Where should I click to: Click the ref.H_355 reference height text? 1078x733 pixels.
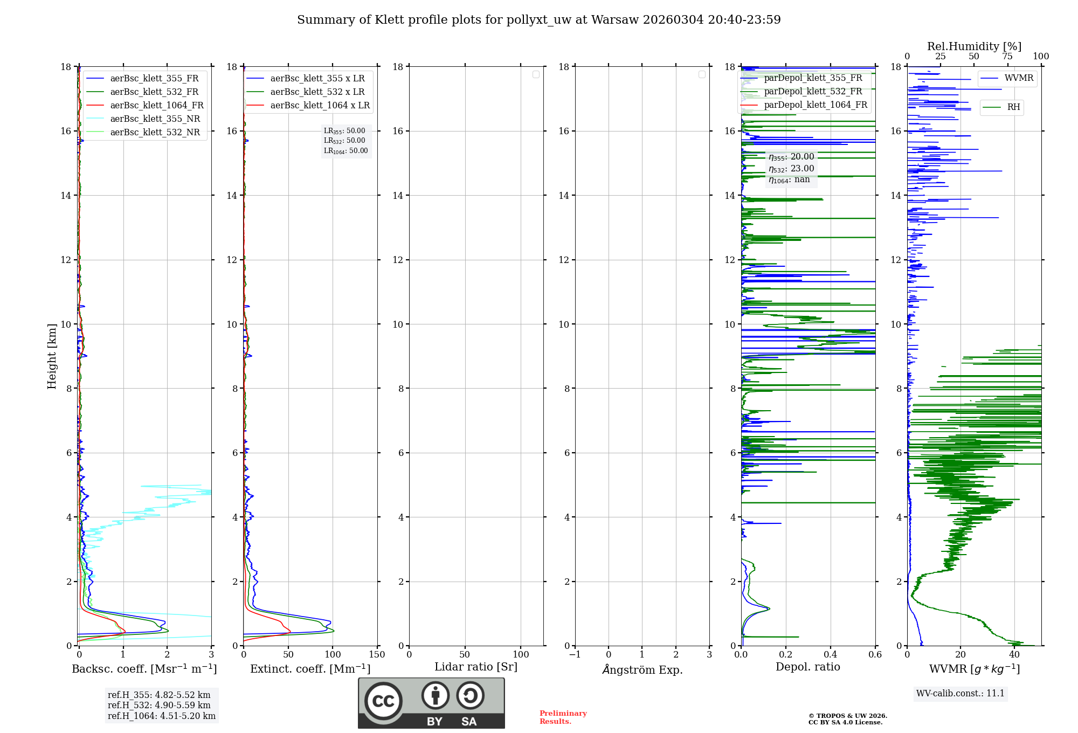point(159,695)
